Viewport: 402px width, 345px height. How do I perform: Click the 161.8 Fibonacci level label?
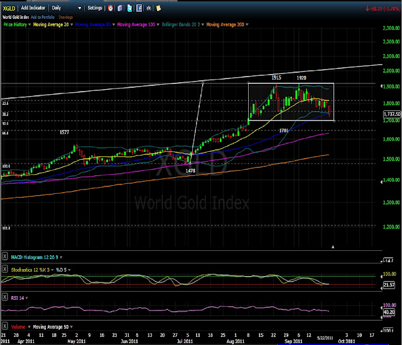[6, 228]
